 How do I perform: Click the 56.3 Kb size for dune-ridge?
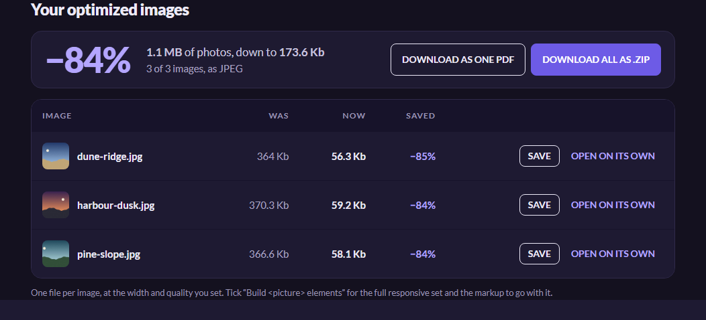348,157
